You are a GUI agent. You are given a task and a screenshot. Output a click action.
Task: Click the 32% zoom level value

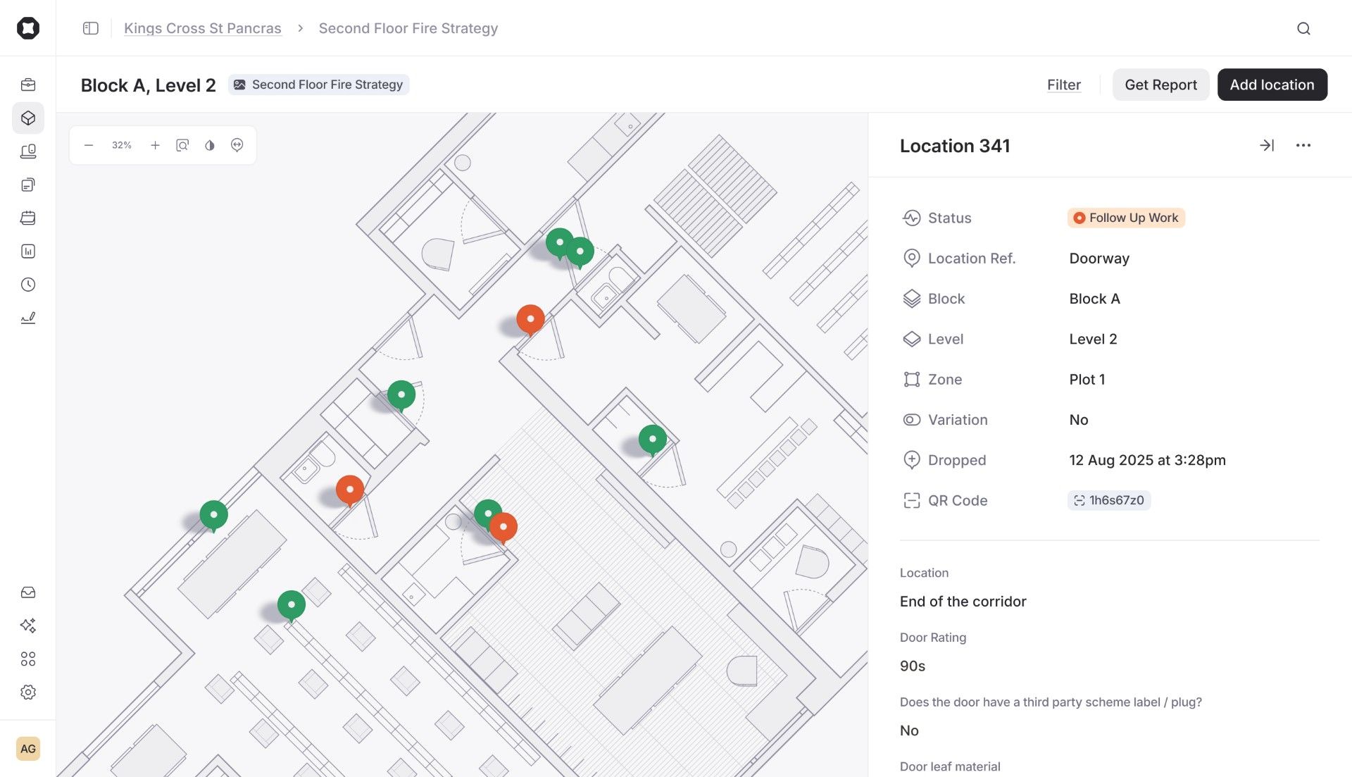pyautogui.click(x=122, y=145)
